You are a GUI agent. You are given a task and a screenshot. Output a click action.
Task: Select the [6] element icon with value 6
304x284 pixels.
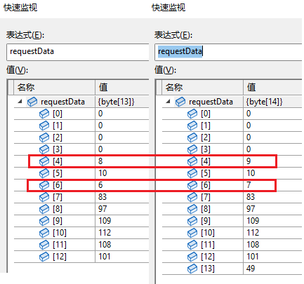tap(44, 185)
